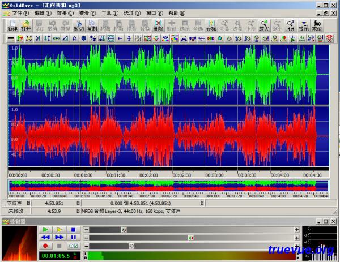Click the 剪切 (Cut) scissors button
340x262 pixels.
(x=79, y=26)
